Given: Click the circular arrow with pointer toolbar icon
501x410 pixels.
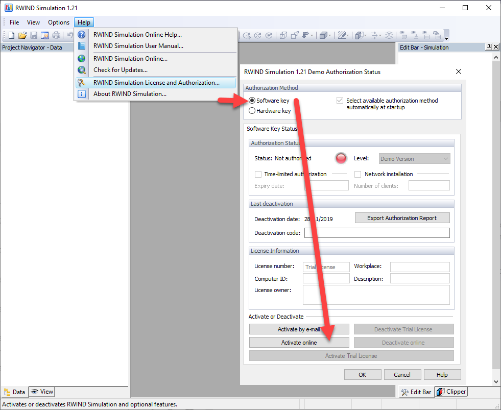Looking at the screenshot, I should point(269,35).
